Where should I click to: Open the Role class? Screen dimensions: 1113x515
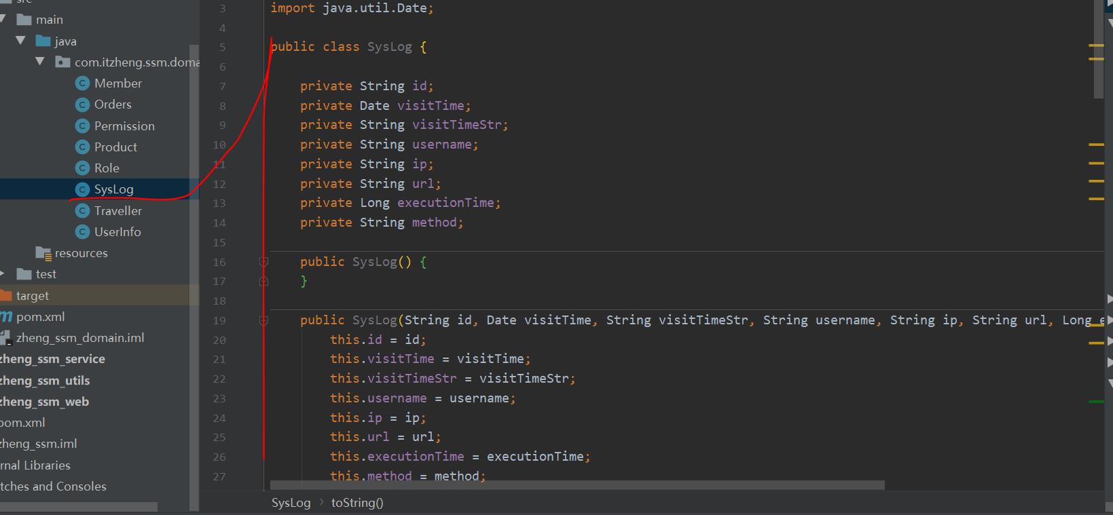tap(107, 168)
